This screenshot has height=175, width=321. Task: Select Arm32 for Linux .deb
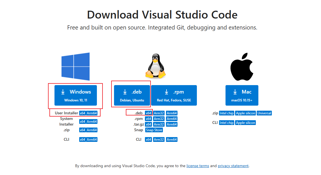tap(159, 113)
